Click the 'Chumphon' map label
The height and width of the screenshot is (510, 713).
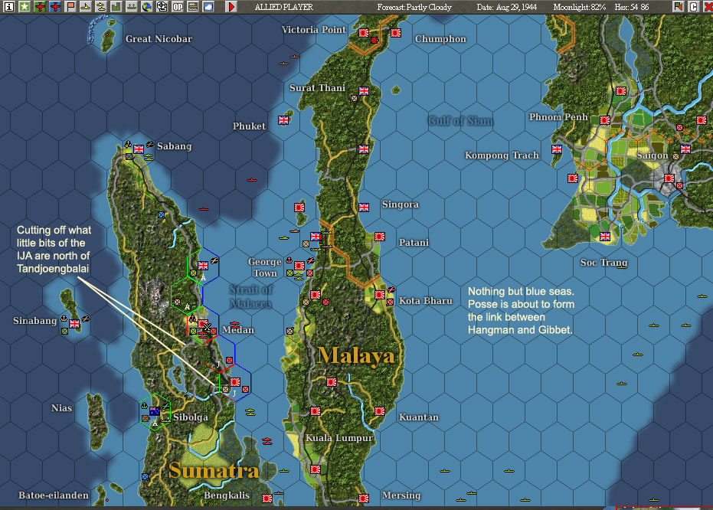point(440,38)
